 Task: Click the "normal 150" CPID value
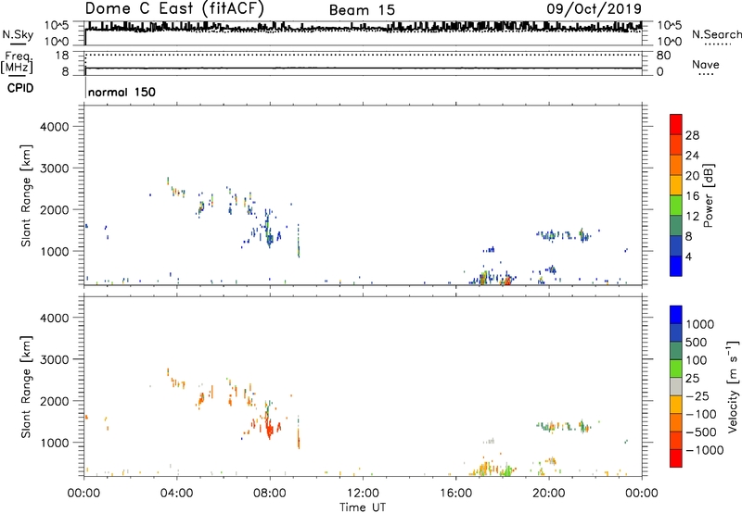(122, 92)
